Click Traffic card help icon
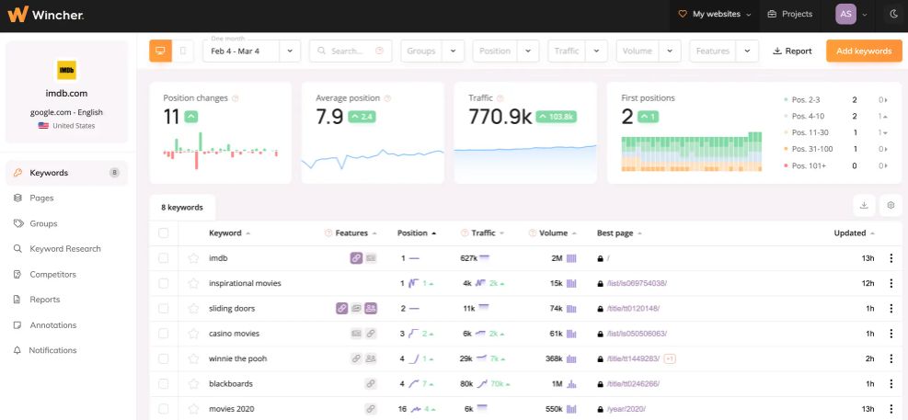 click(x=500, y=98)
